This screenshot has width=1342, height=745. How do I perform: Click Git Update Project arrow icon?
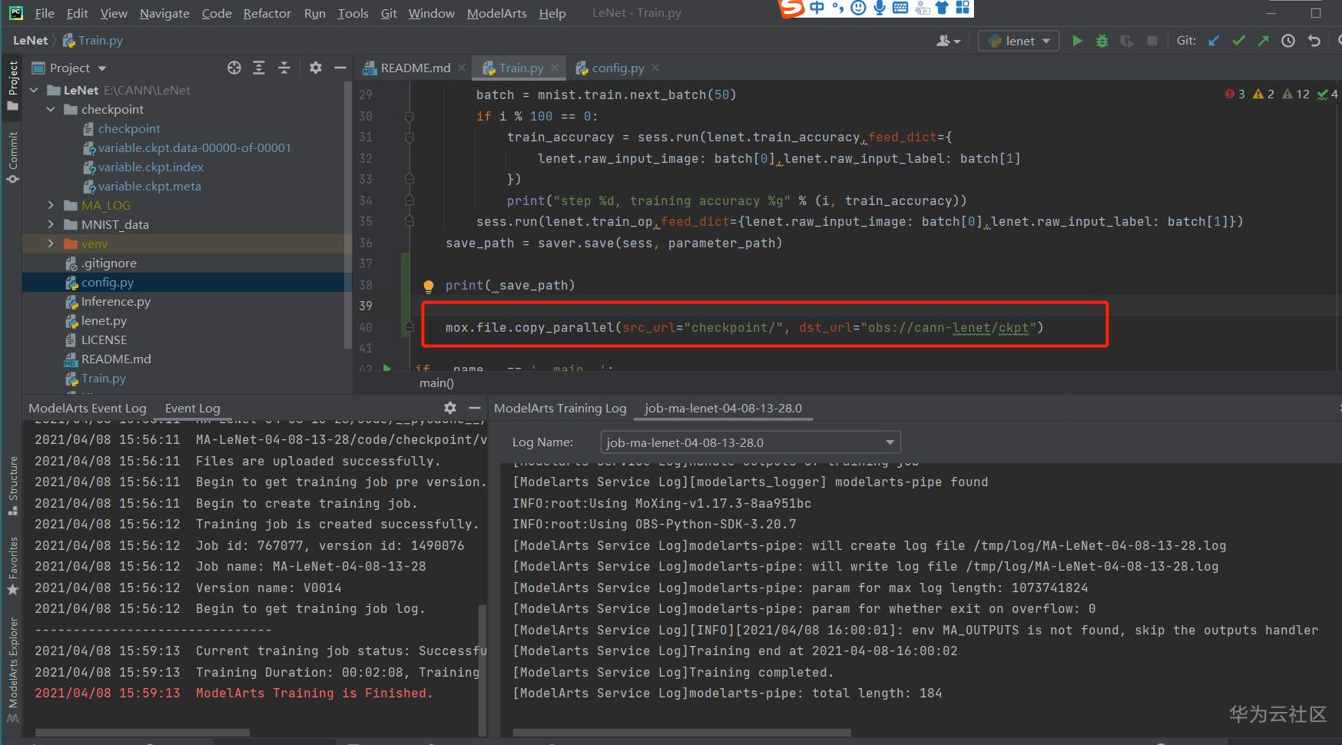pos(1214,41)
